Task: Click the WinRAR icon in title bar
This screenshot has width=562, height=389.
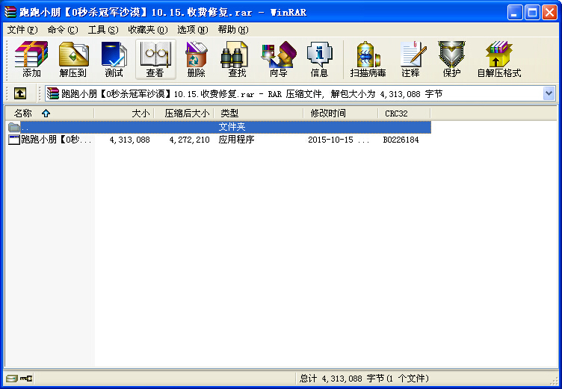Action: (10, 12)
